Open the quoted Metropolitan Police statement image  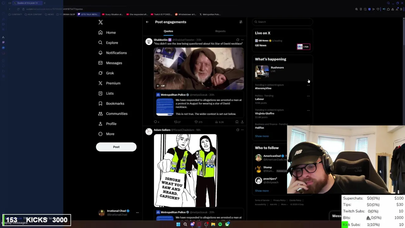[165, 107]
